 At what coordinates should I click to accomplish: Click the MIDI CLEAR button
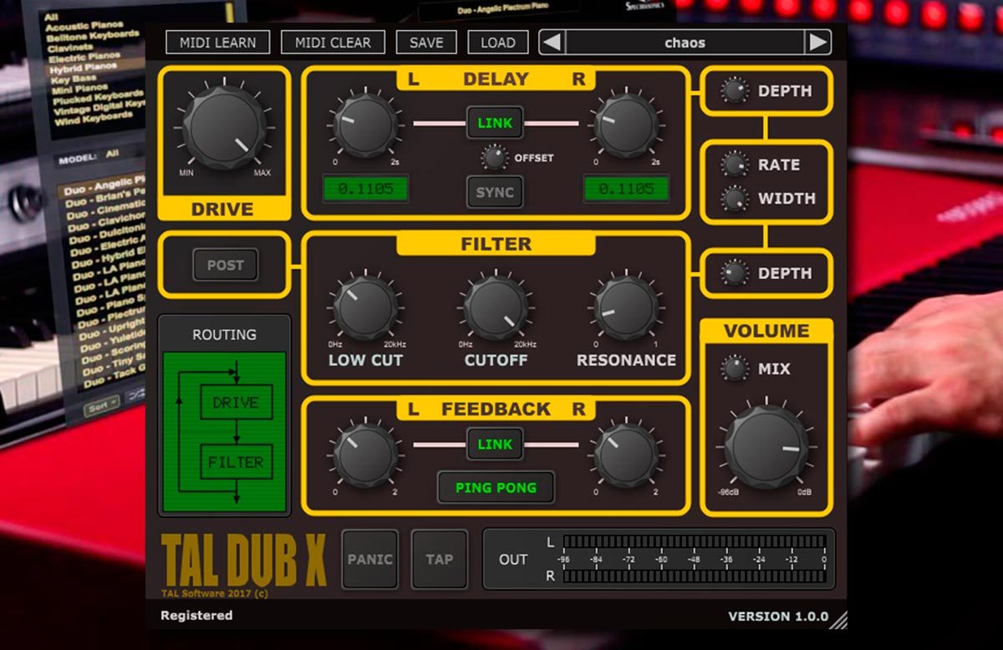(x=333, y=43)
